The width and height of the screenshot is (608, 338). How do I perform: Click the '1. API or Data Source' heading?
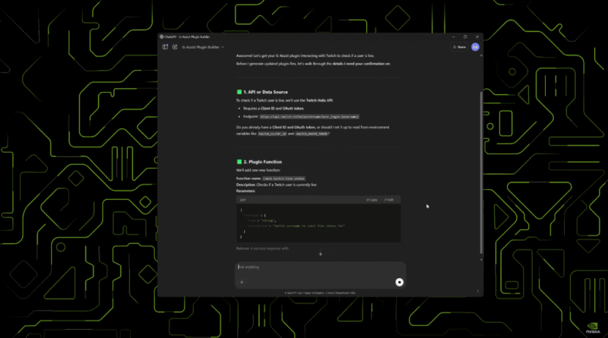pos(265,92)
